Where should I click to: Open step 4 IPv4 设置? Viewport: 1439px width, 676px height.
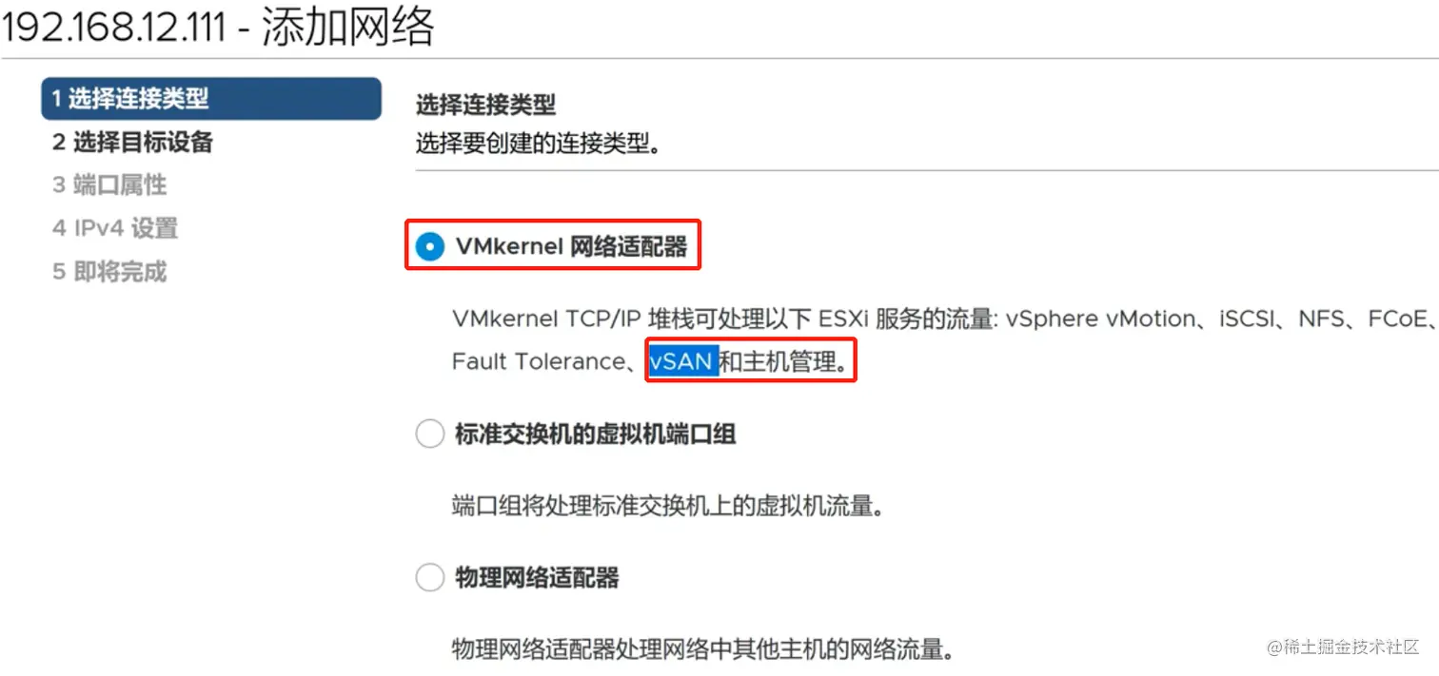pyautogui.click(x=115, y=229)
